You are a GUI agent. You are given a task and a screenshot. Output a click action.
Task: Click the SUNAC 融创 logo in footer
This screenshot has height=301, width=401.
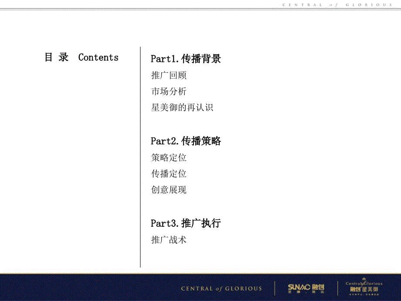306,288
